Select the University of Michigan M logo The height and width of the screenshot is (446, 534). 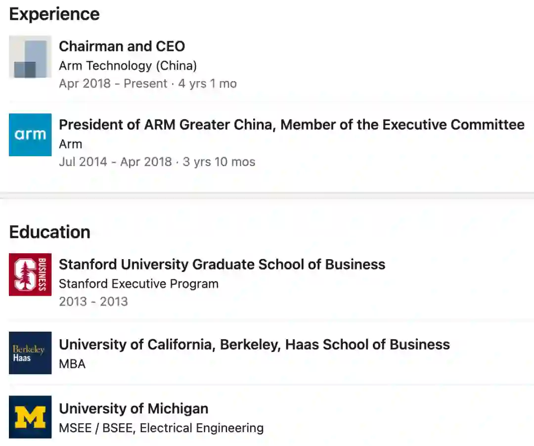point(30,417)
